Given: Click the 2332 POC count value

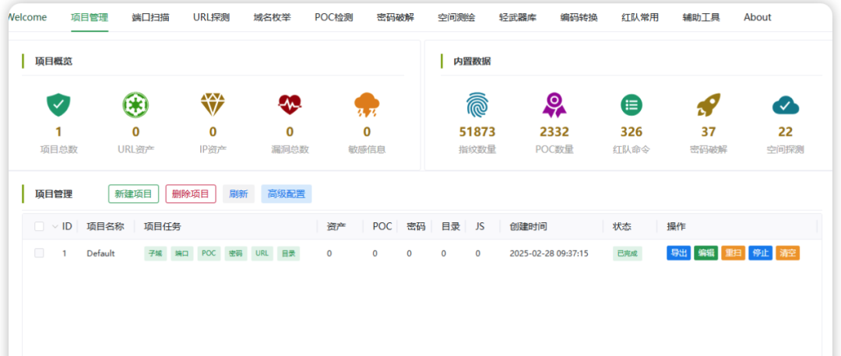Looking at the screenshot, I should [x=554, y=131].
